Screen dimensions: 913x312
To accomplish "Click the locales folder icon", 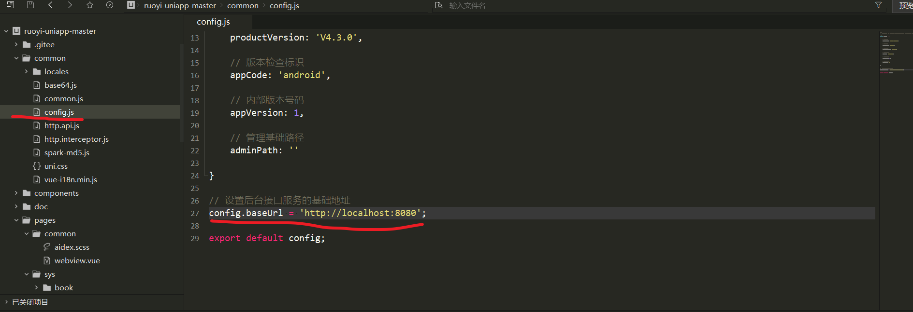I will pyautogui.click(x=37, y=71).
